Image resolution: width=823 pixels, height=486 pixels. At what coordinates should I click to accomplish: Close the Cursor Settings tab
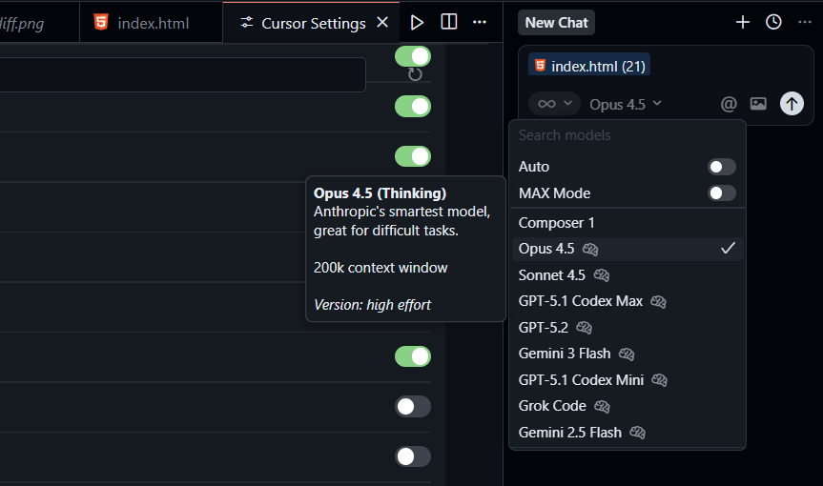tap(382, 23)
